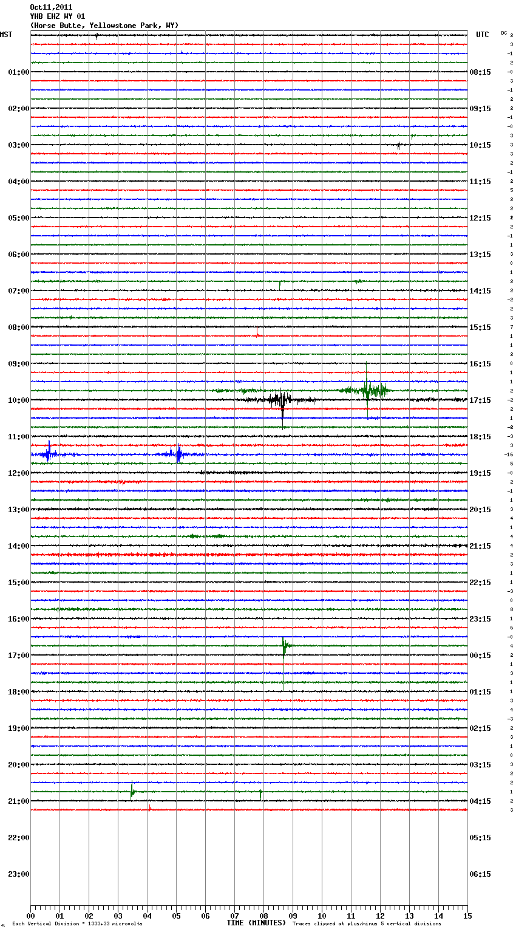Image resolution: width=516 pixels, height=932 pixels.
Task: Click the 15:15 UTC time label
Action: (480, 327)
